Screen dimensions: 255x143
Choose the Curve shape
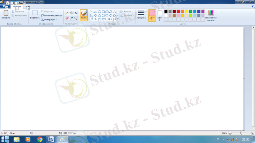tap(96, 12)
